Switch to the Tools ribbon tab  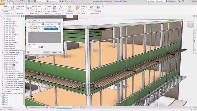[x=46, y=4]
